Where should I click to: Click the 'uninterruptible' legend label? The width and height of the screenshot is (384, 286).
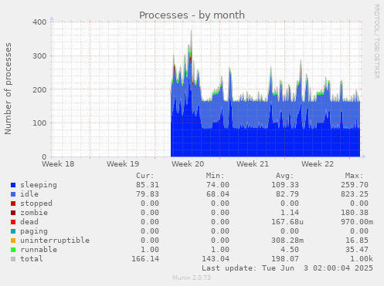(x=55, y=241)
